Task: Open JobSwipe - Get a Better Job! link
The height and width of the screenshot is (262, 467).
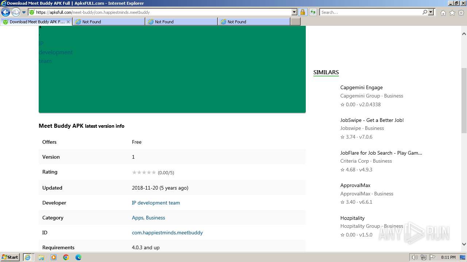Action: click(x=372, y=120)
